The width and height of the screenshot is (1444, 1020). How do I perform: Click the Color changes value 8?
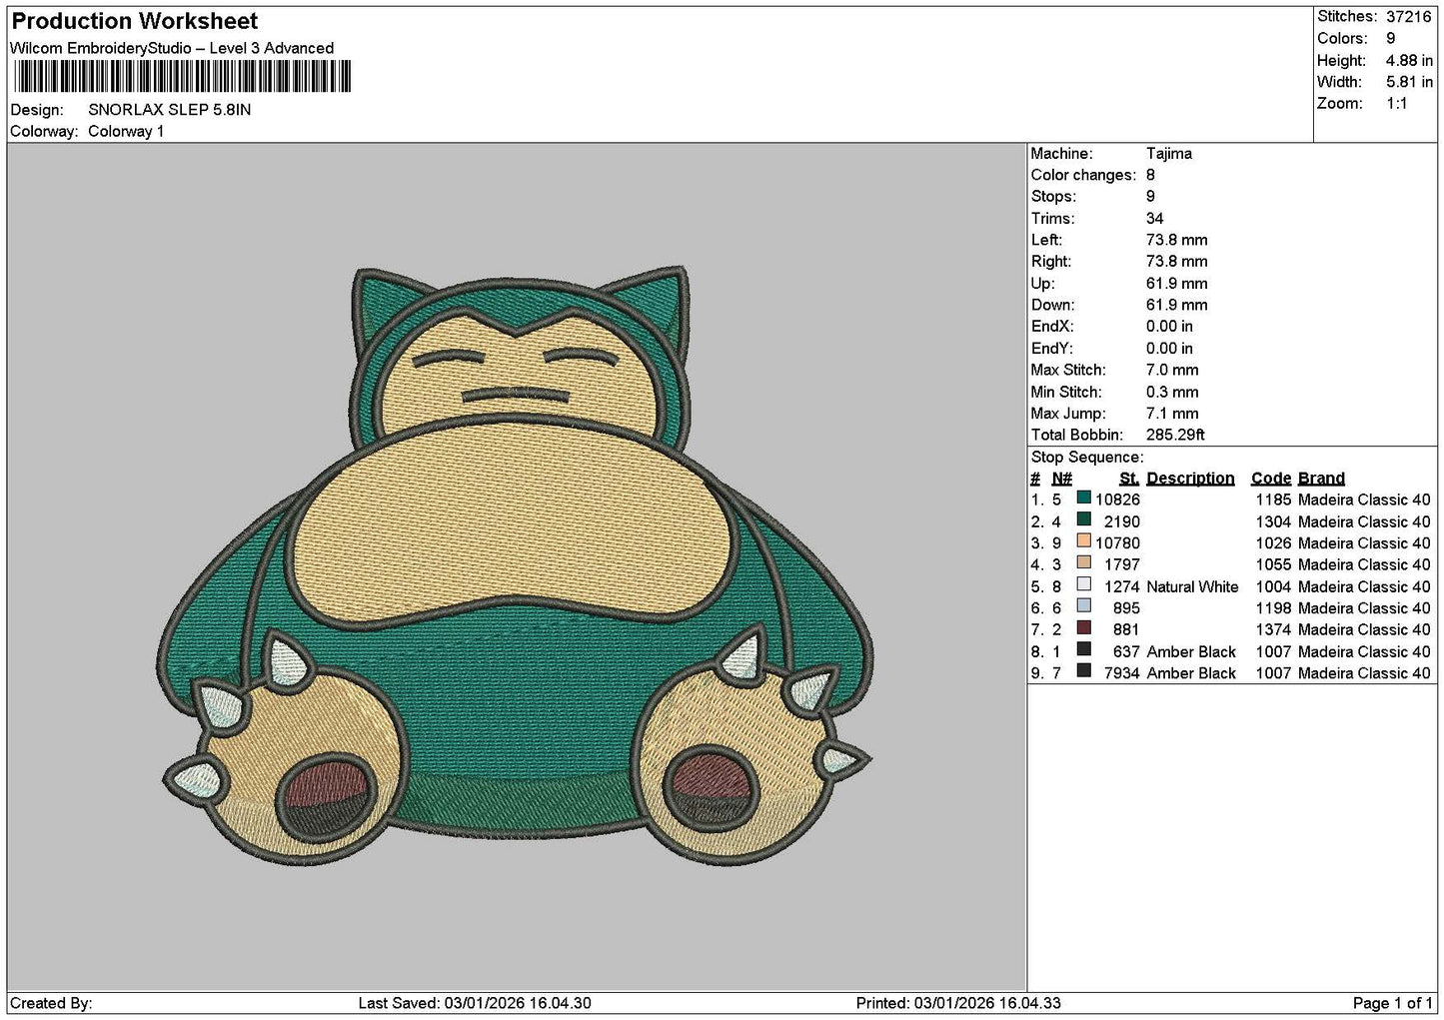(x=1151, y=175)
